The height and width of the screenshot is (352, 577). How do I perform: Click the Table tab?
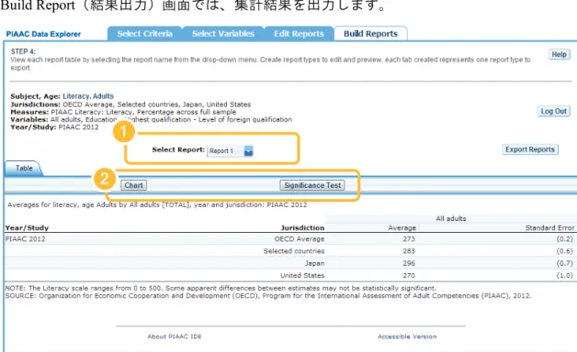click(24, 168)
